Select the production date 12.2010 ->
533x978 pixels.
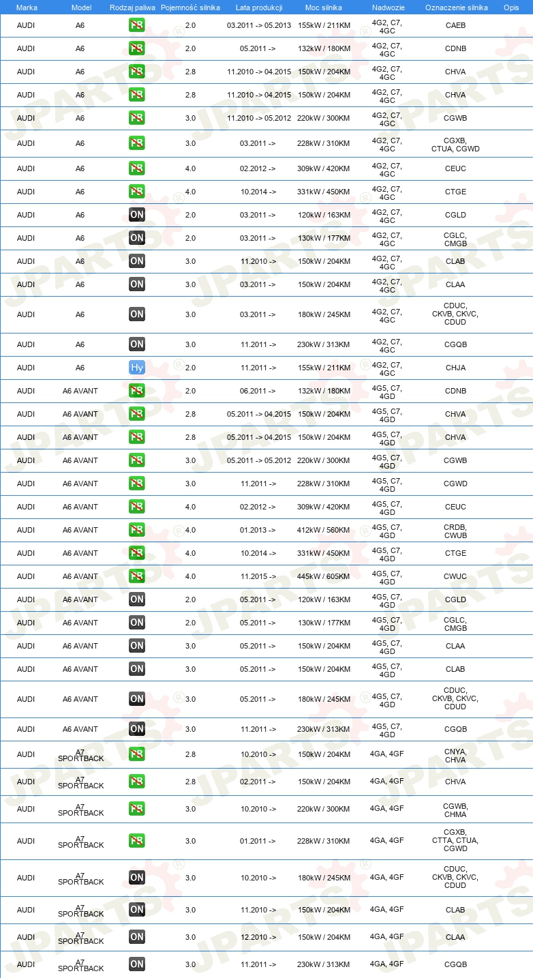click(258, 937)
